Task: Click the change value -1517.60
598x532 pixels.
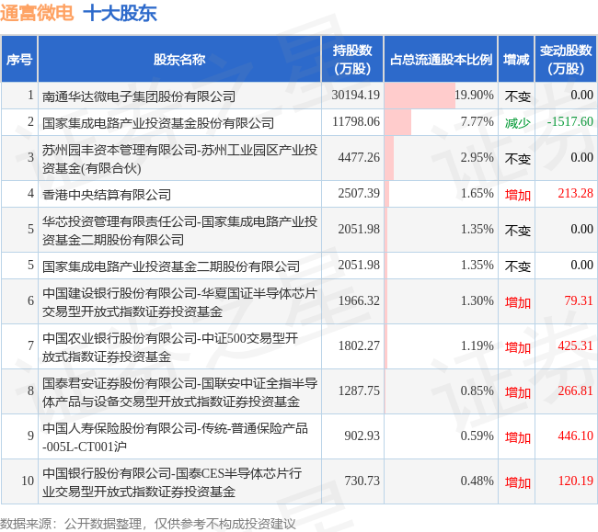Action: click(570, 121)
